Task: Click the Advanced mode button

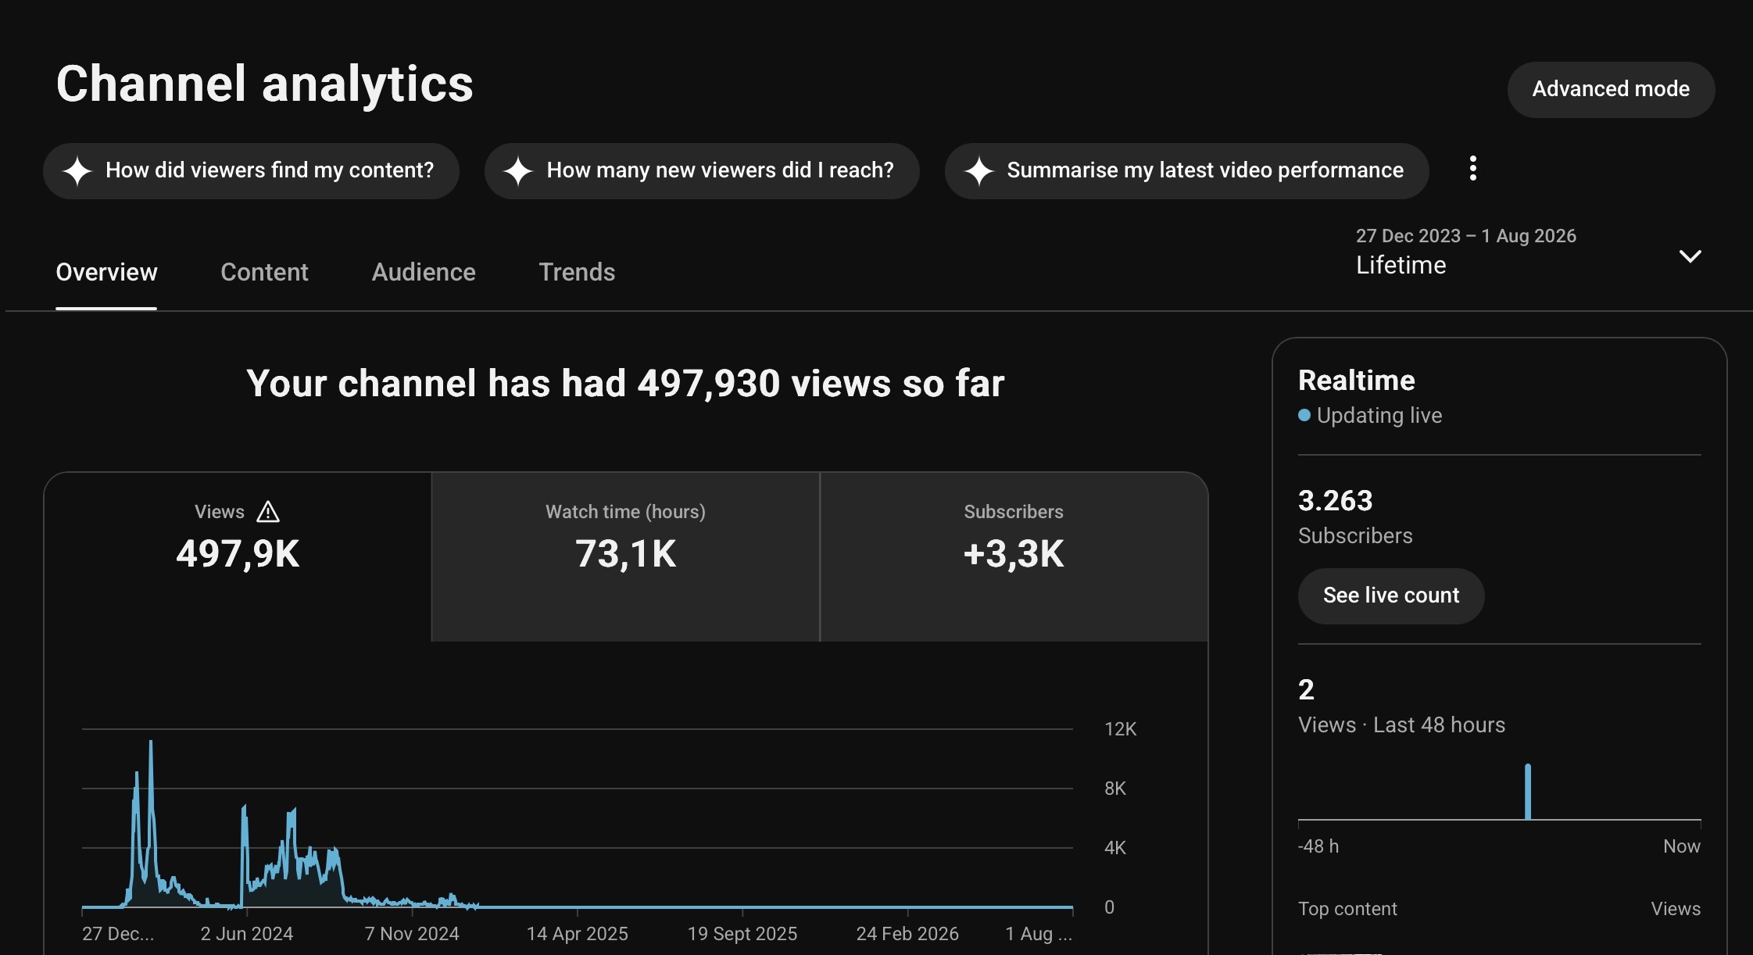Action: pos(1611,90)
